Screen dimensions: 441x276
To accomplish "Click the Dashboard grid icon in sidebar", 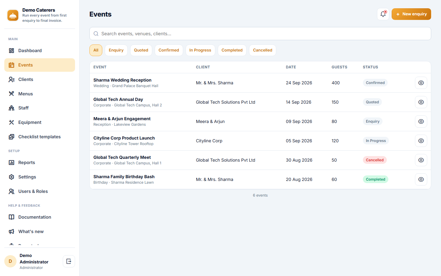I will [11, 51].
